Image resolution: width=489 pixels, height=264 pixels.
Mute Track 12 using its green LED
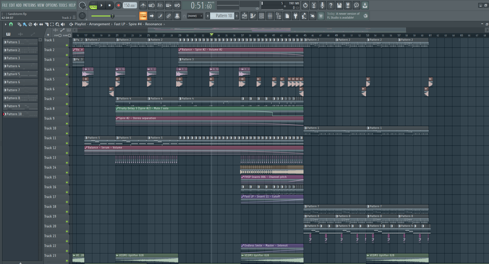[67, 153]
